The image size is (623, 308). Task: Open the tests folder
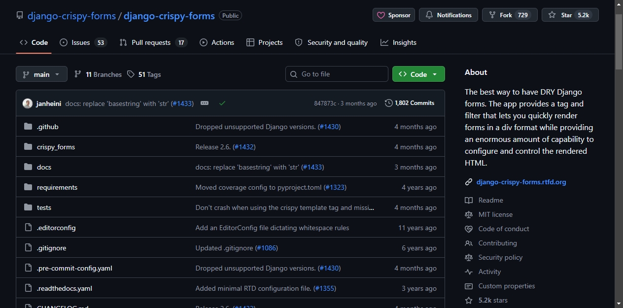pyautogui.click(x=44, y=207)
